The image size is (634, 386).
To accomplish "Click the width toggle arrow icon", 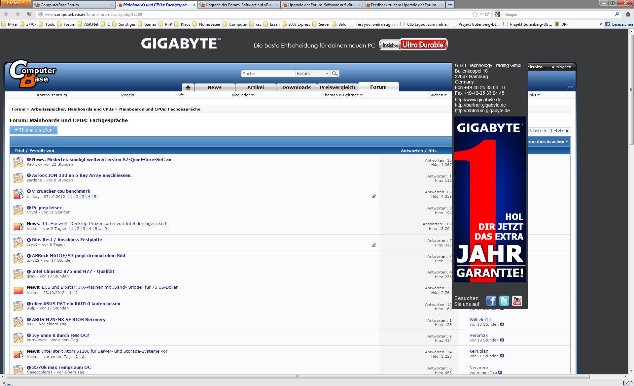I will [x=570, y=87].
